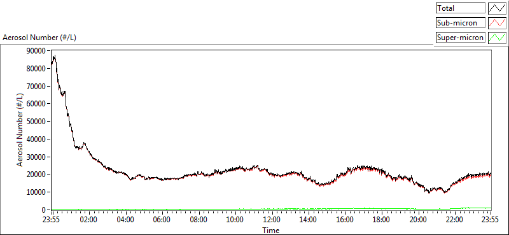Click the 12:00 time tick label

tap(272, 219)
